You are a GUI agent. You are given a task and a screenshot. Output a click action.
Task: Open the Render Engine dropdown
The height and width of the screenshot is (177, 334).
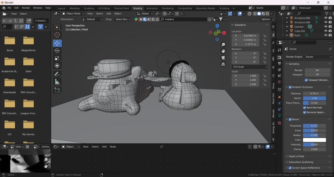318,57
